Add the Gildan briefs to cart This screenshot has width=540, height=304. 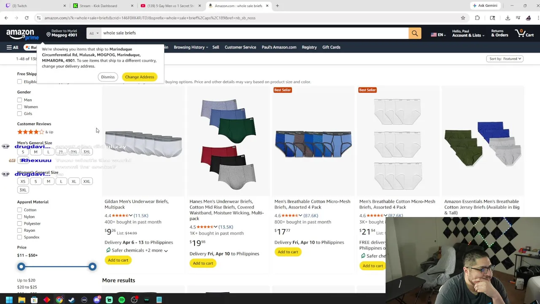click(118, 260)
